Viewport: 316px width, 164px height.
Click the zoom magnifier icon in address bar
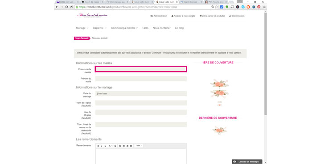[213, 7]
